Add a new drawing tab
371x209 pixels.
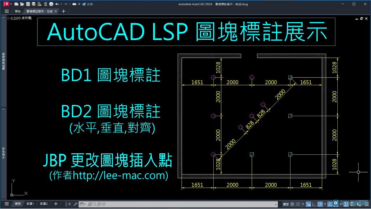coord(63,11)
